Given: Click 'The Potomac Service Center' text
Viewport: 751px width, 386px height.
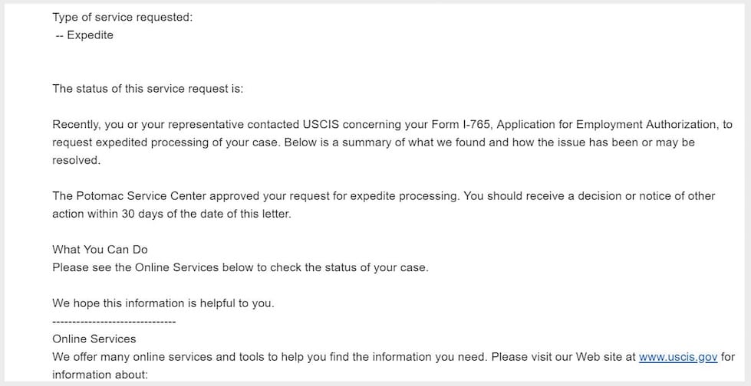Looking at the screenshot, I should [130, 196].
